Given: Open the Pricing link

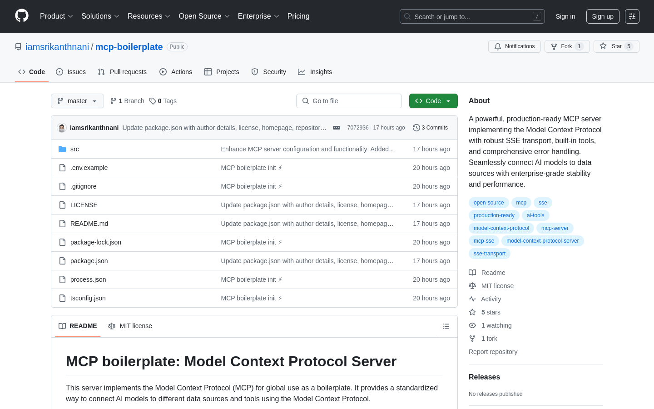Looking at the screenshot, I should [298, 16].
